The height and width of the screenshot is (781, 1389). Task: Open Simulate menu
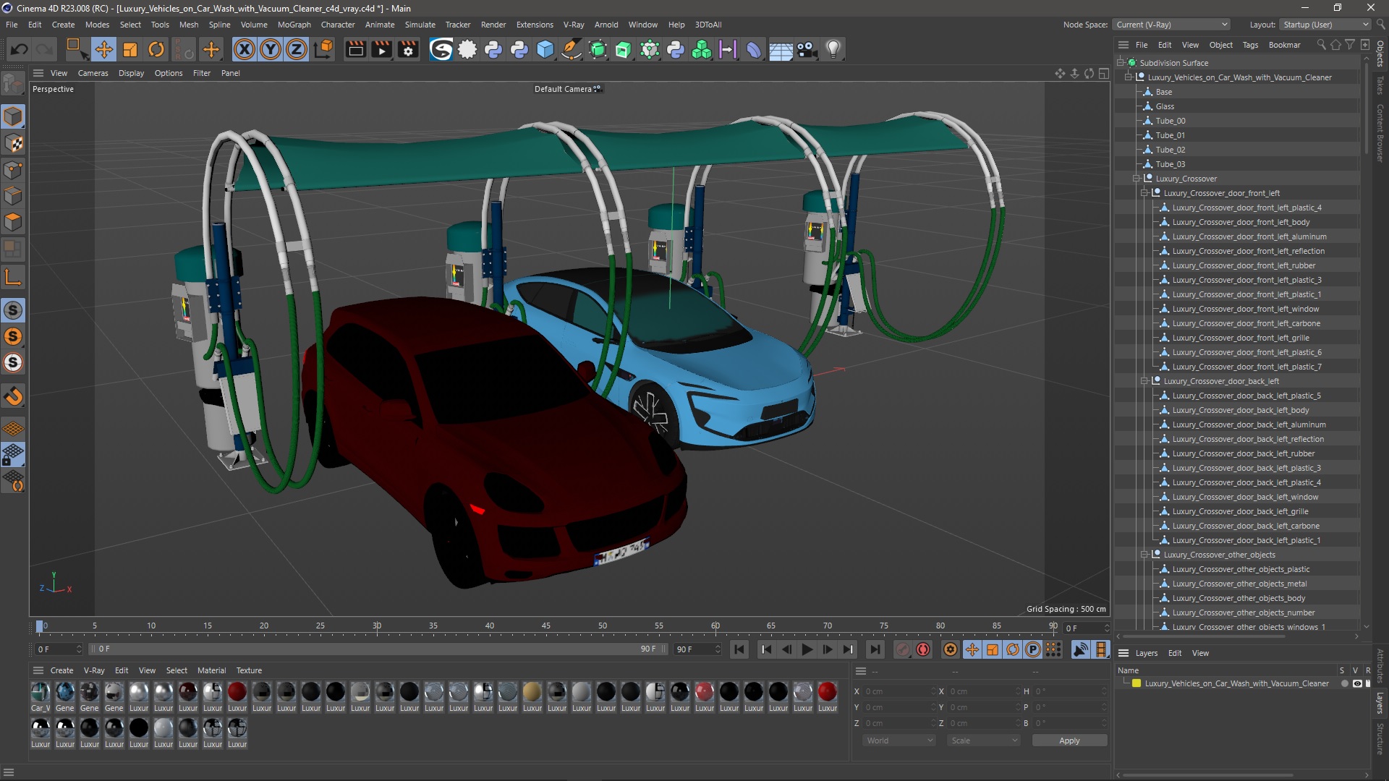pyautogui.click(x=420, y=25)
